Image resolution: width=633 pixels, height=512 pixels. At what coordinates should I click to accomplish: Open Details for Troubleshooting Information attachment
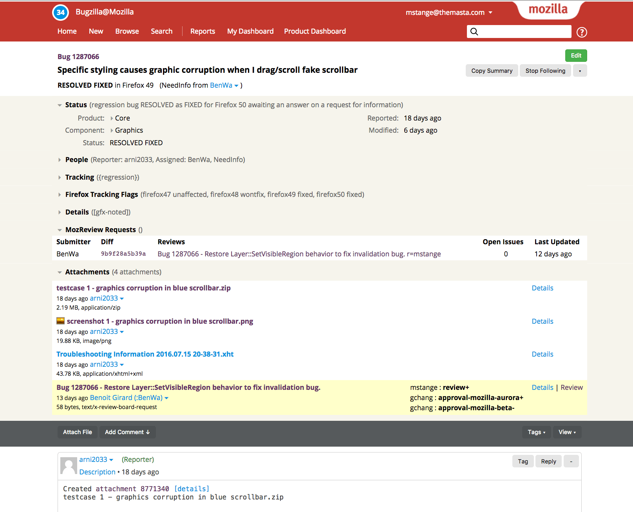(x=543, y=354)
